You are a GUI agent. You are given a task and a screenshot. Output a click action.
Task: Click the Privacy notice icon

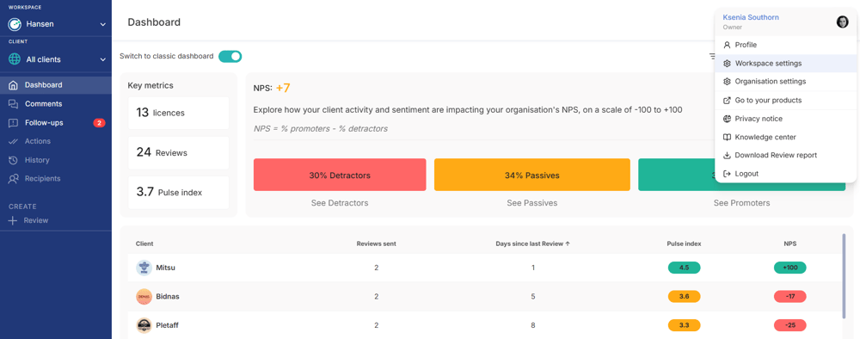(728, 119)
